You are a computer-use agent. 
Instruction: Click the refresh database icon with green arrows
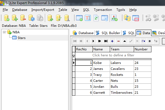pos(50,18)
